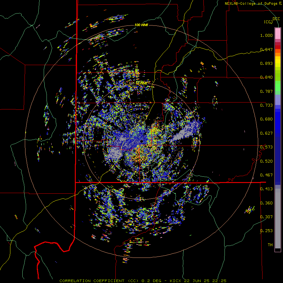The image size is (283, 283).
Task: Select the 0.787 scale value
Action: click(x=266, y=91)
